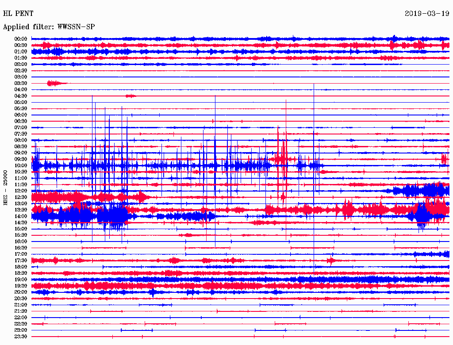Click the 09:30 time label
Screen dimensions: 453x345
(x=21, y=159)
